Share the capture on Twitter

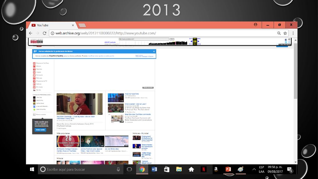[286, 42]
